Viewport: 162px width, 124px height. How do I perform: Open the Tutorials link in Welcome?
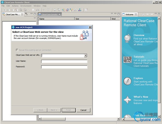(x=139, y=57)
